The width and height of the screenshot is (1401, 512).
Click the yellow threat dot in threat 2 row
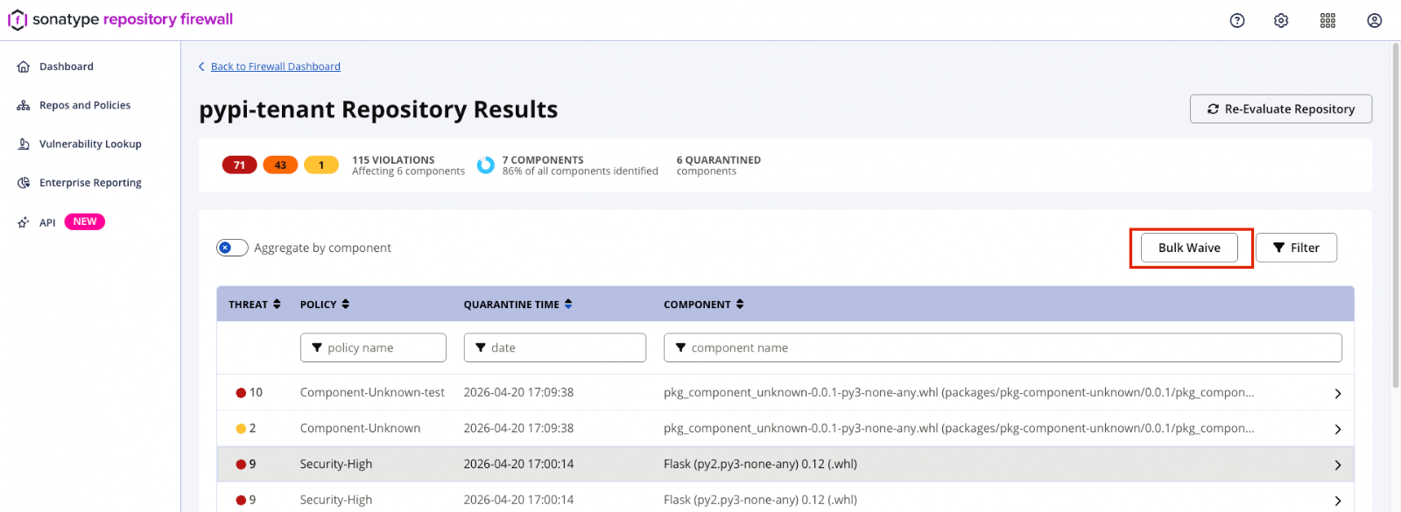241,429
